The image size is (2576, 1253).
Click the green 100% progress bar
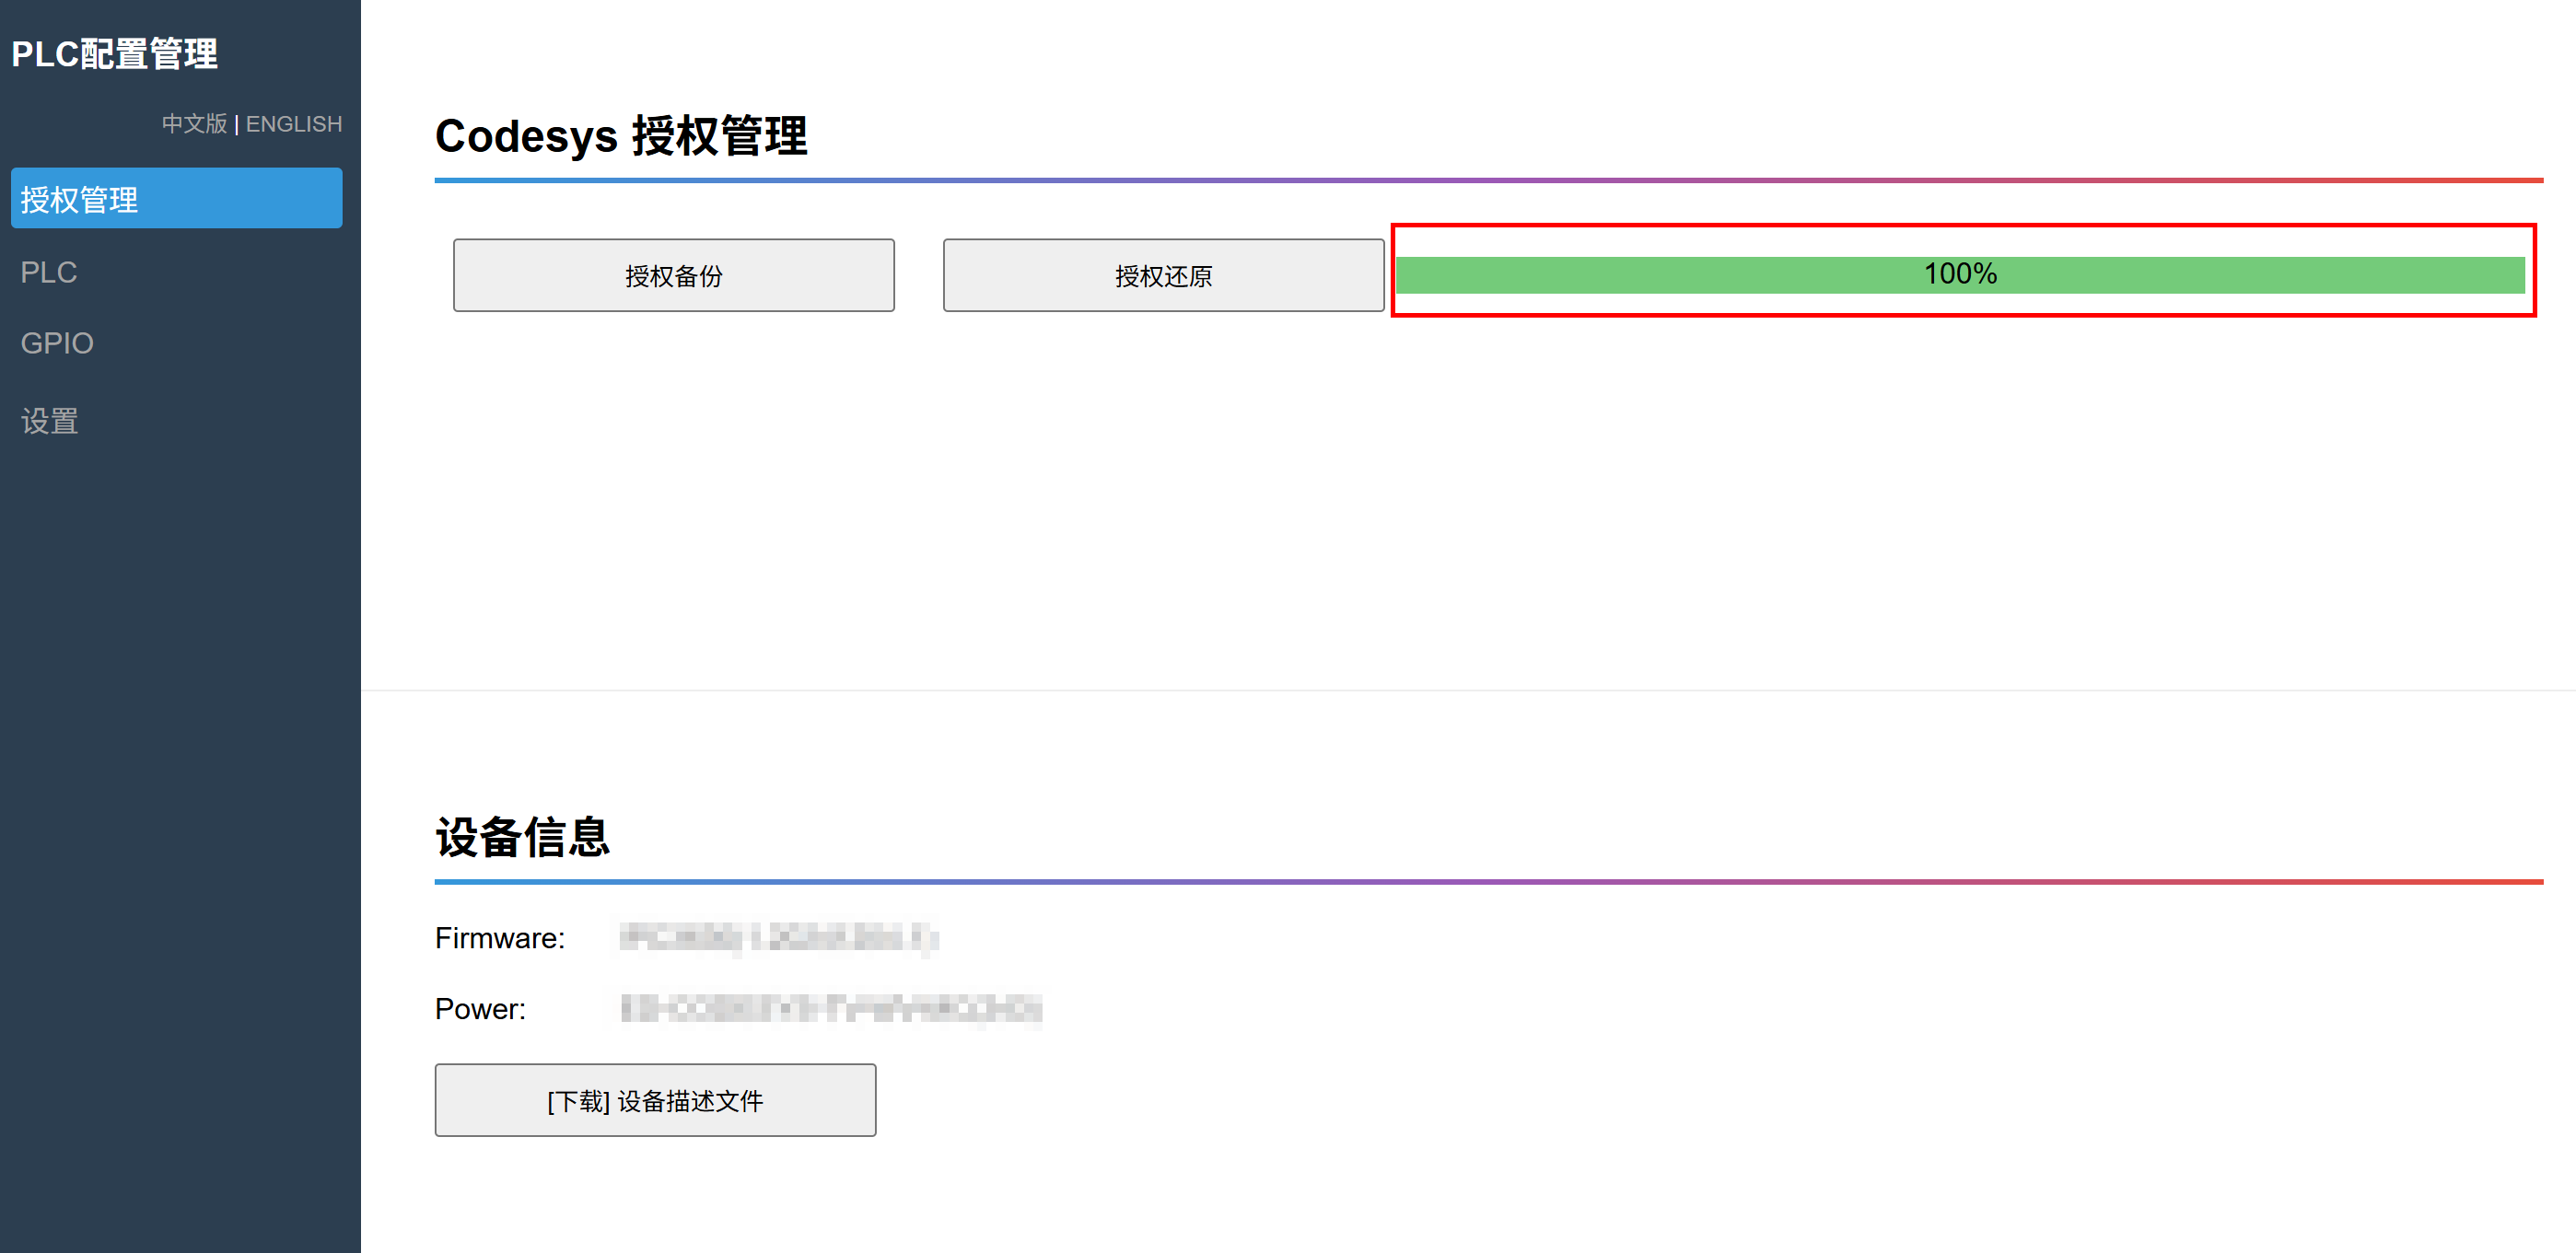pyautogui.click(x=1959, y=275)
